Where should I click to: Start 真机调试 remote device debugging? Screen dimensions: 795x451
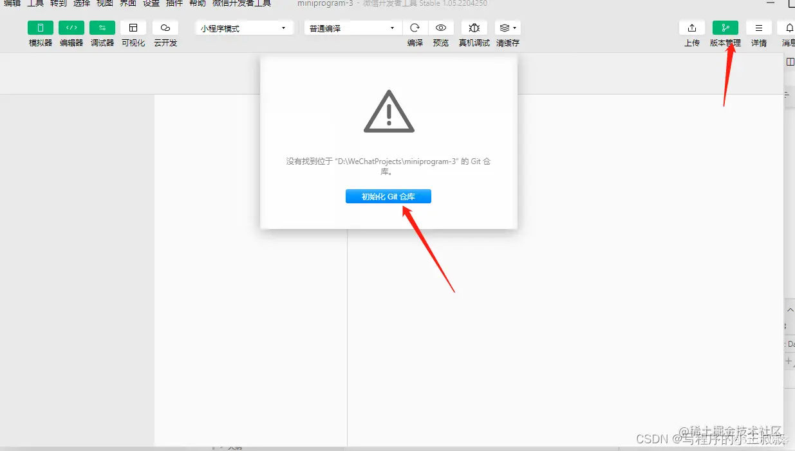pyautogui.click(x=474, y=28)
